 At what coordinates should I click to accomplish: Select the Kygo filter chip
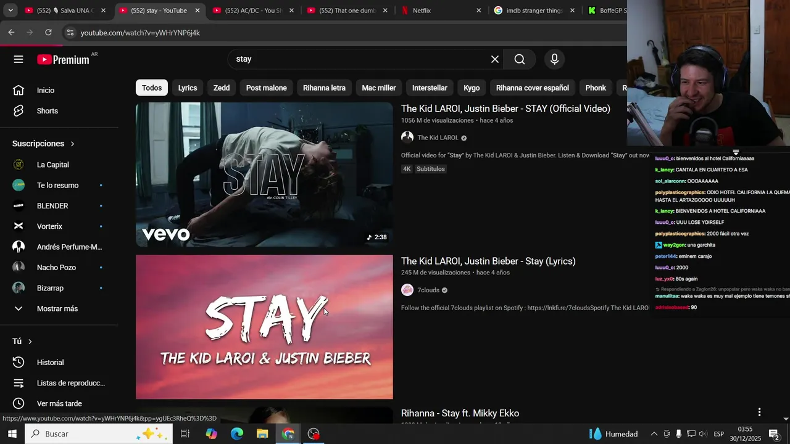[472, 88]
